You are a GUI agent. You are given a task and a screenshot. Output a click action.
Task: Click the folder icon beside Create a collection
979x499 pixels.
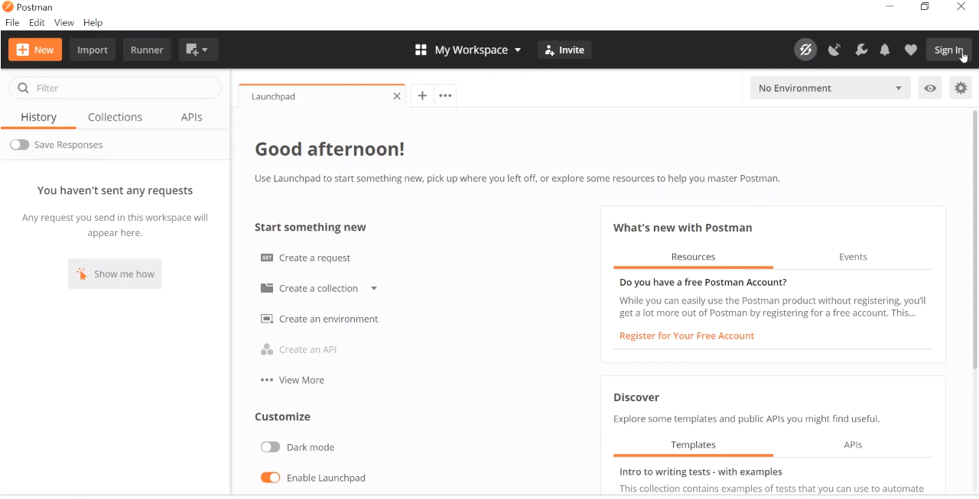click(267, 288)
